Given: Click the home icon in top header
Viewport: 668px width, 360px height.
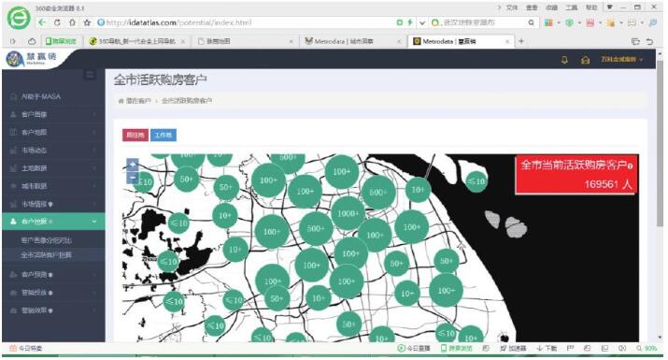Looking at the screenshot, I should pos(586,60).
